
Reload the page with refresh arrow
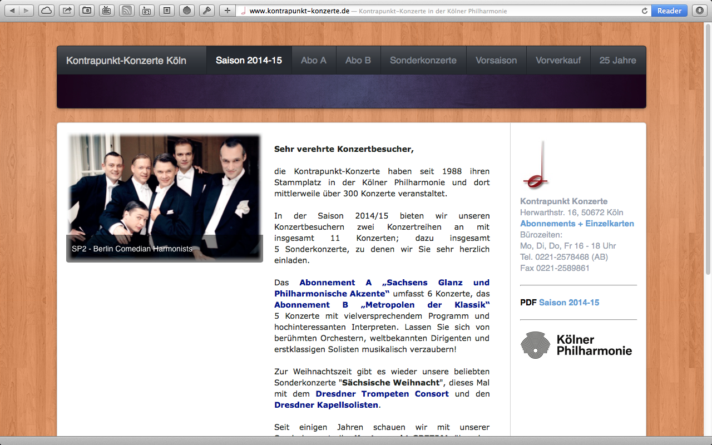pos(645,11)
